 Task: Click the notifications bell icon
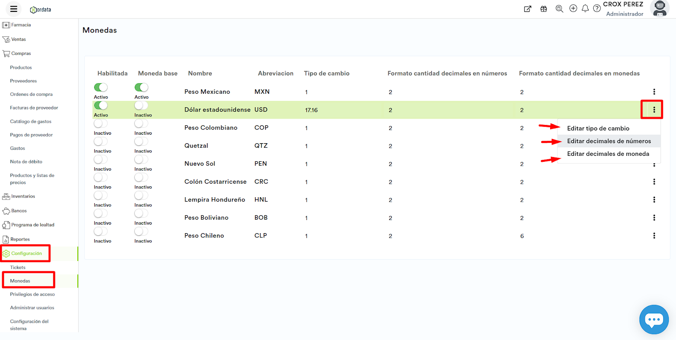tap(585, 8)
